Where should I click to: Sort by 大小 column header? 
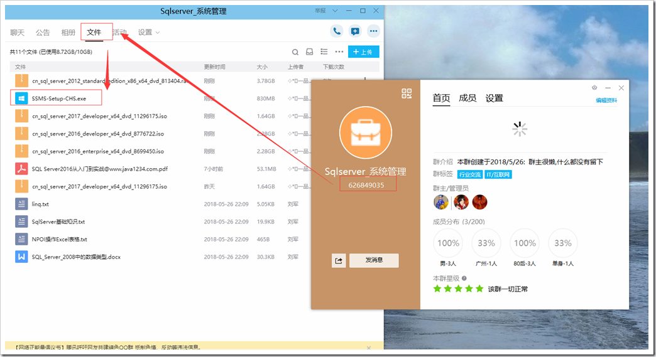262,67
